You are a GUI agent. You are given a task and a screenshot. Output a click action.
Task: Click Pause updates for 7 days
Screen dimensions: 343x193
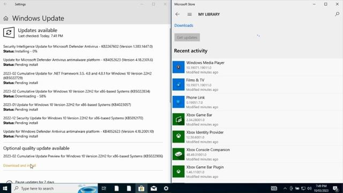click(x=34, y=182)
